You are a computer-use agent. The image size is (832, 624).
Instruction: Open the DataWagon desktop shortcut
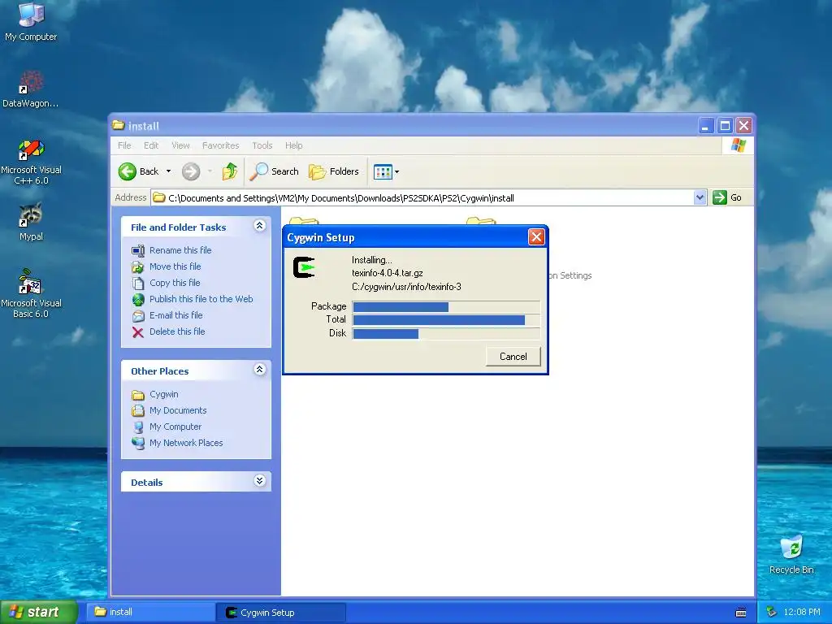pyautogui.click(x=31, y=89)
